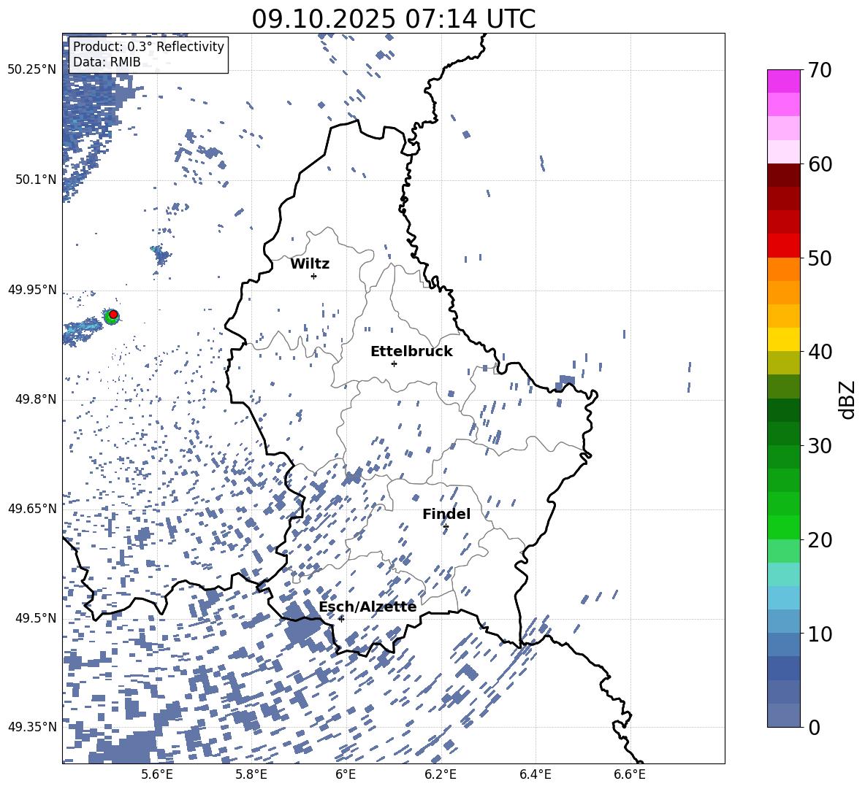This screenshot has height=789, width=865.
Task: Click the dBZ colorbar axis label
Action: click(848, 399)
